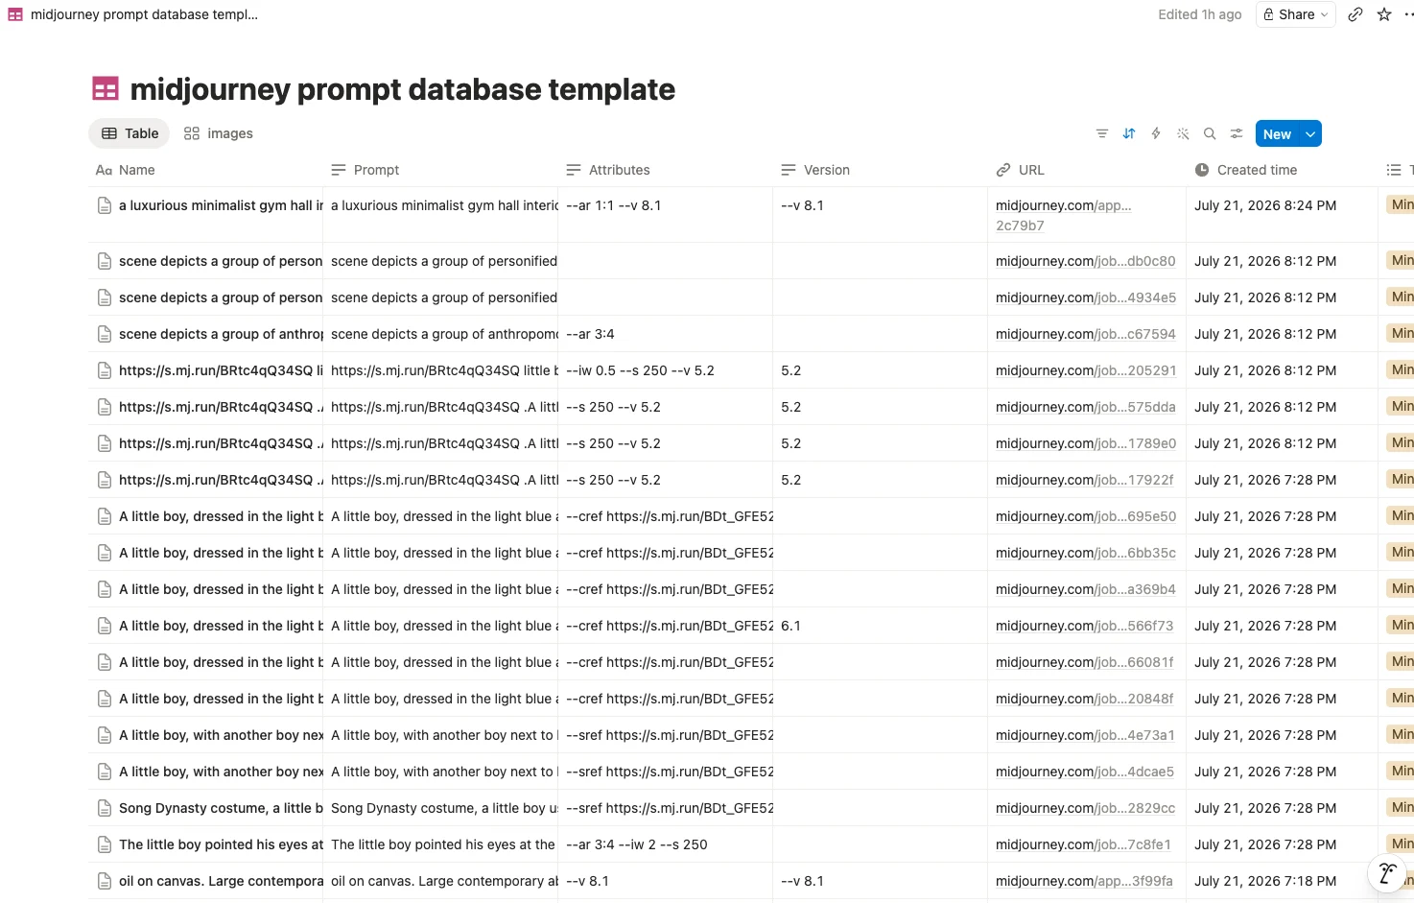Open breadcrumb midjourney prompt database templ...
Screen dimensions: 1414x903
[144, 14]
